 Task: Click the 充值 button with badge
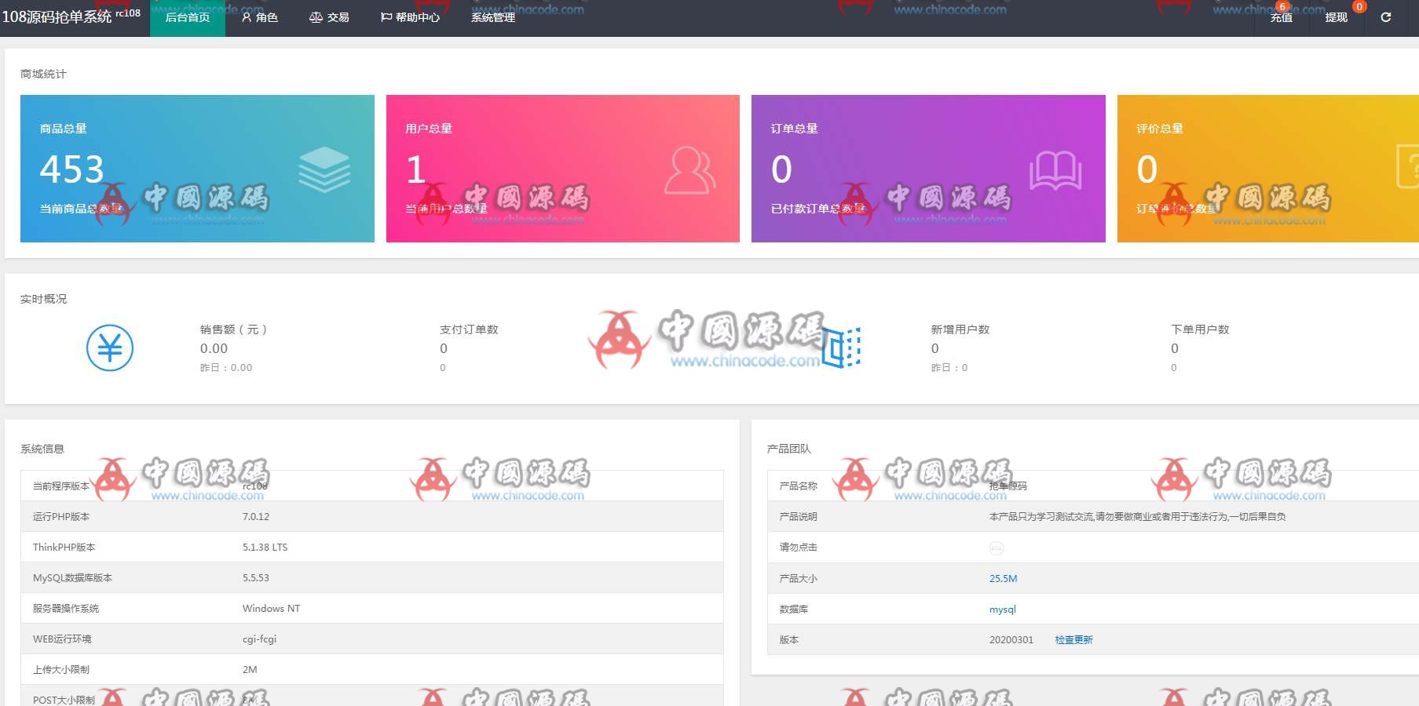point(1281,17)
